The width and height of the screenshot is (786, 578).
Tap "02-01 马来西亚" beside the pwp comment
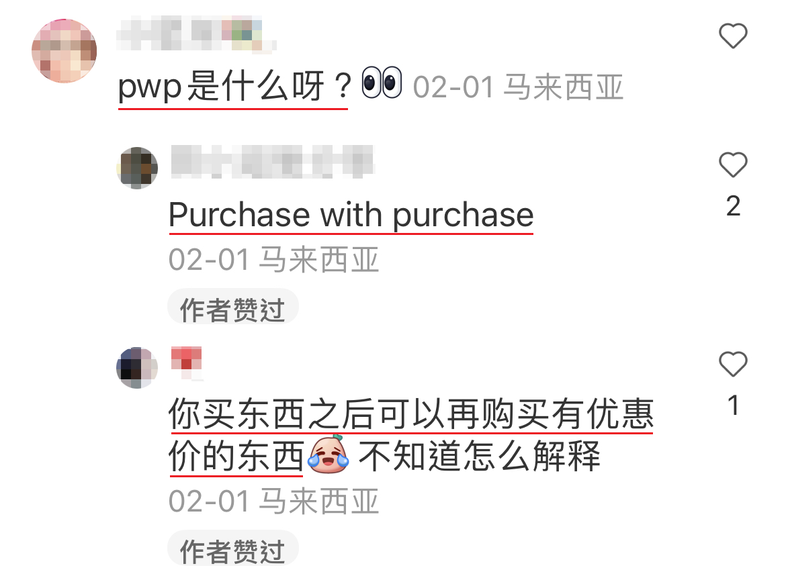point(519,87)
